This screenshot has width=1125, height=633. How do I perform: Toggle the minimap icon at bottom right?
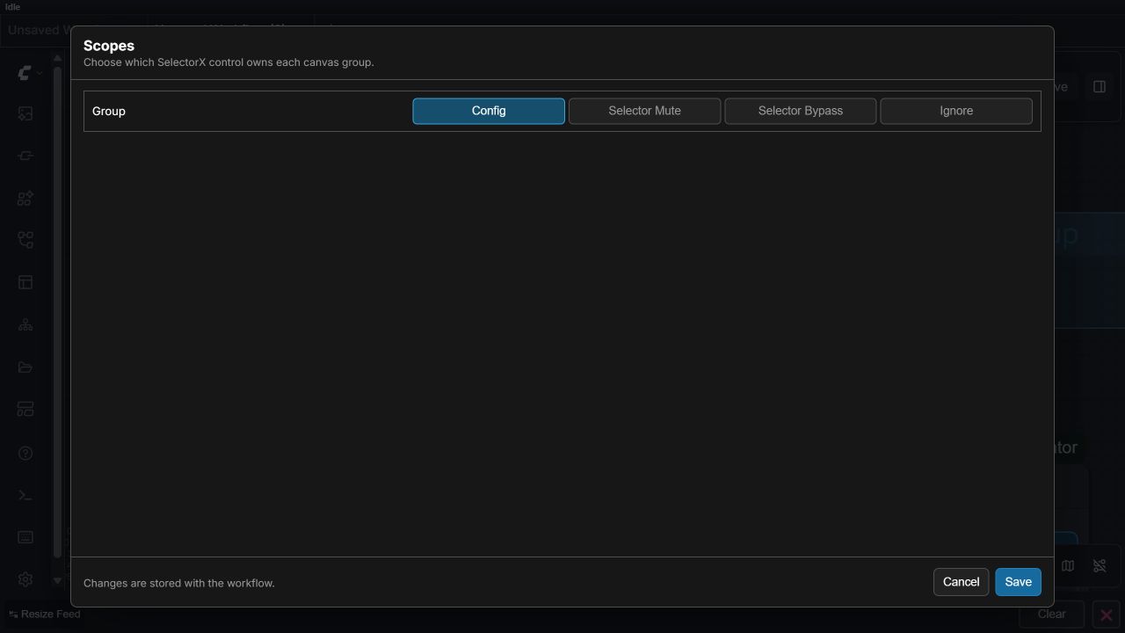pos(1068,566)
